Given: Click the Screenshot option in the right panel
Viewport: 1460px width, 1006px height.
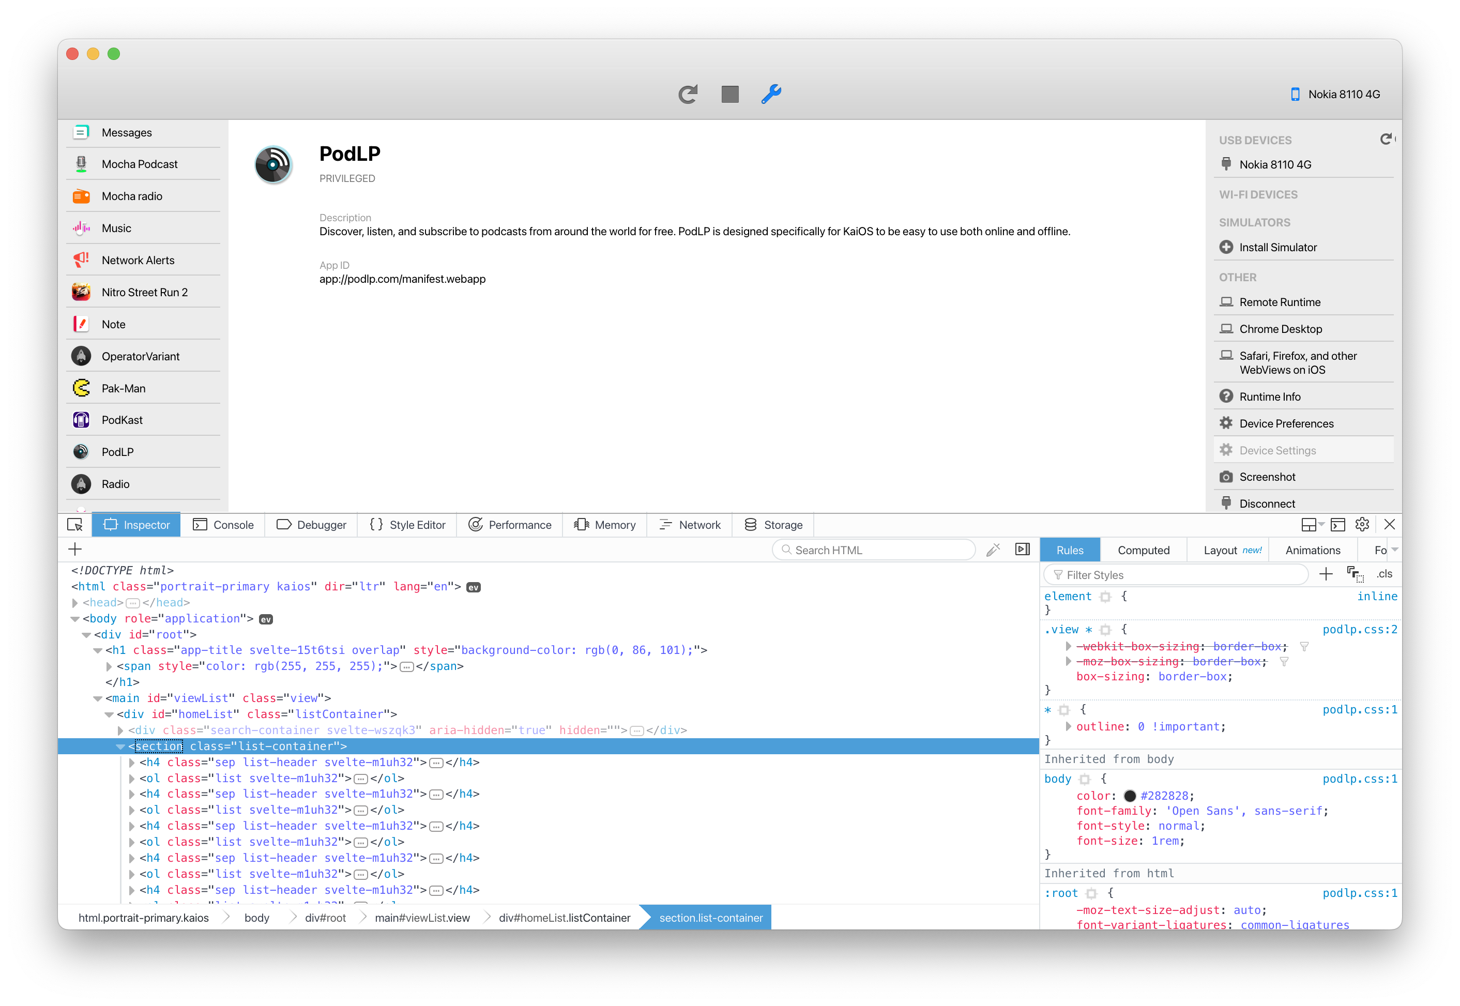Looking at the screenshot, I should tap(1268, 477).
